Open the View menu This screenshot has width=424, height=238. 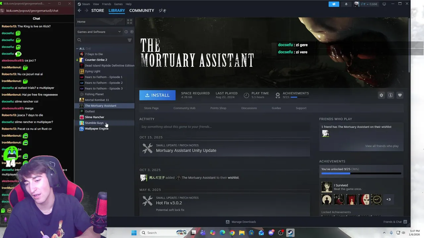96,4
